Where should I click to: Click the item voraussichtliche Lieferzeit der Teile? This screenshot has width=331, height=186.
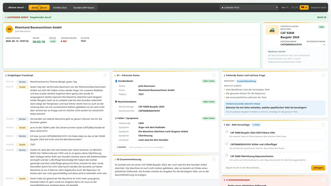coord(246,97)
